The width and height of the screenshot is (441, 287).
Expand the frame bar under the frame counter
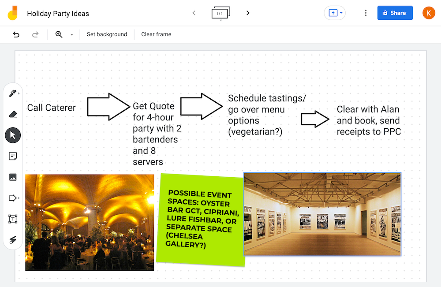[220, 20]
